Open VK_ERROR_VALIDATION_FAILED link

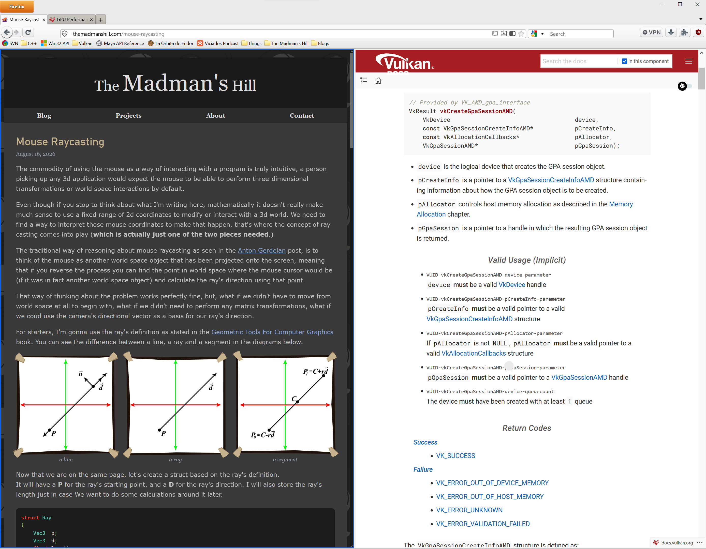(483, 524)
